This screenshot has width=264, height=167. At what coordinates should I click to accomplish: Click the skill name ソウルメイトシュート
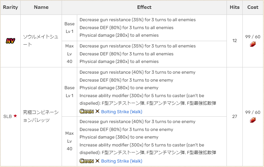pyautogui.click(x=41, y=40)
